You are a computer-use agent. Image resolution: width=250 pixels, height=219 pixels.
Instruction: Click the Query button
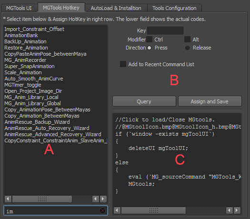(144, 101)
